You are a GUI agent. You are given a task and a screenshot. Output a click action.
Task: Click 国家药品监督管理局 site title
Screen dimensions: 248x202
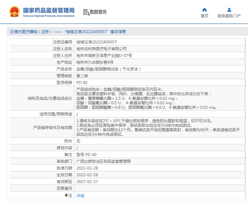49,10
